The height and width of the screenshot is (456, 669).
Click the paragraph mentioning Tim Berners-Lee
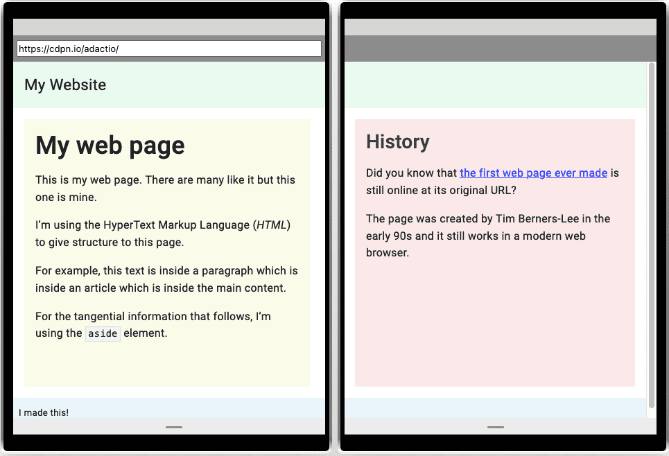[487, 236]
